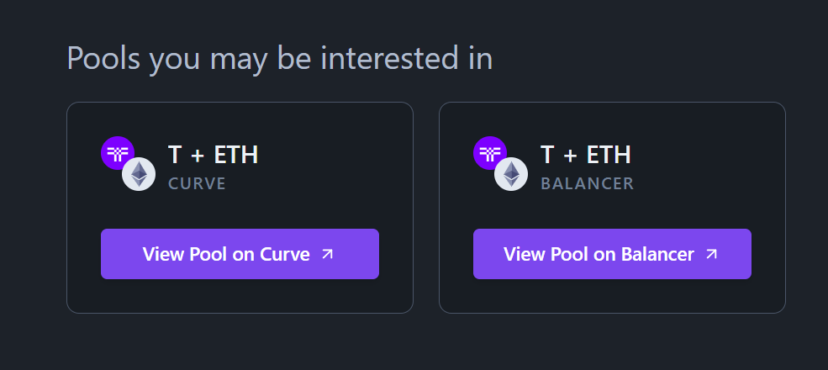828x370 pixels.
Task: Click the word 'Balancer' inside the purple button
Action: point(657,254)
